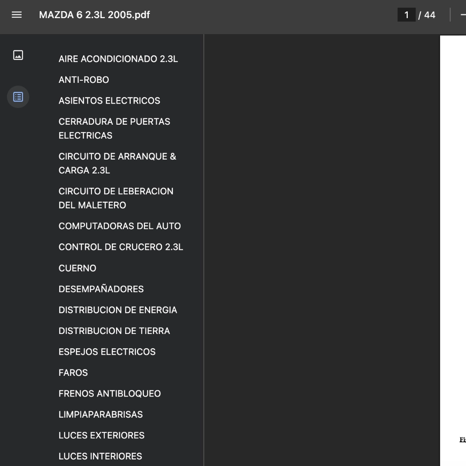Screen dimensions: 466x466
Task: Open the FRENOS ANTIBLOQUEO outline entry
Action: coord(110,394)
